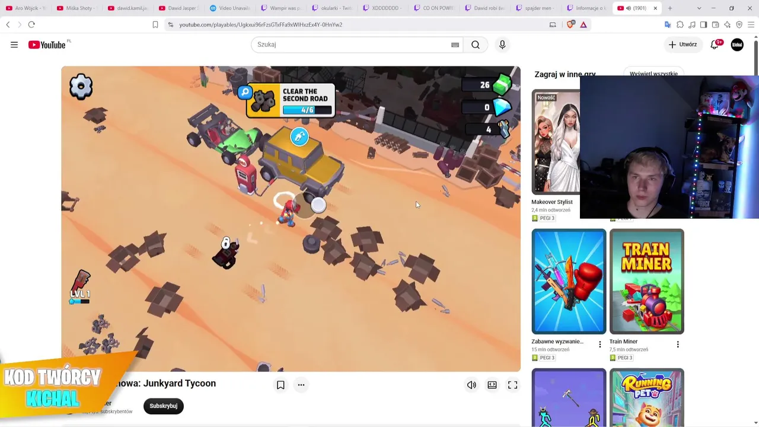Open the Google Translate extension
Viewport: 759px width, 427px height.
tap(668, 24)
